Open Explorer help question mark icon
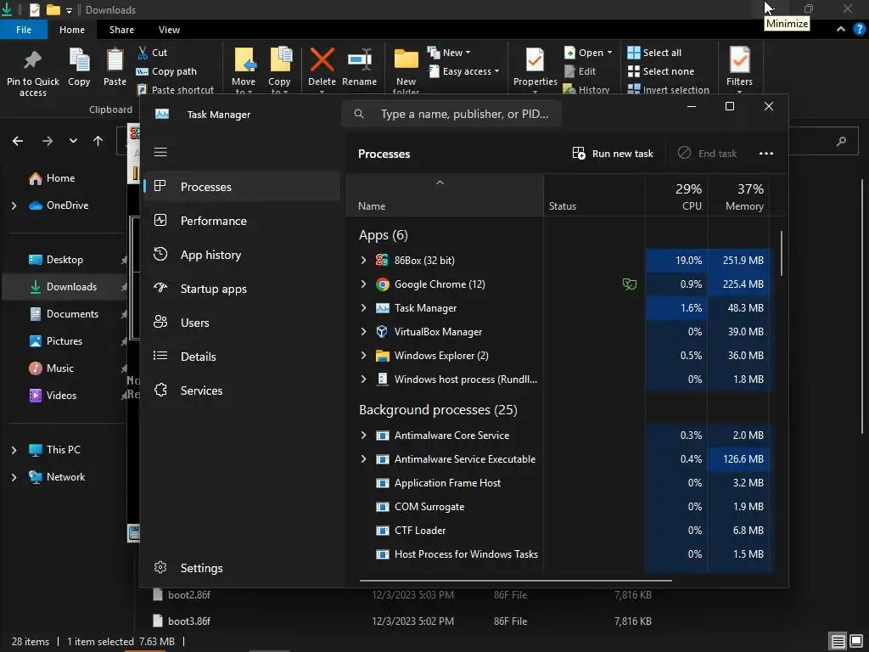The width and height of the screenshot is (869, 652). pos(860,30)
